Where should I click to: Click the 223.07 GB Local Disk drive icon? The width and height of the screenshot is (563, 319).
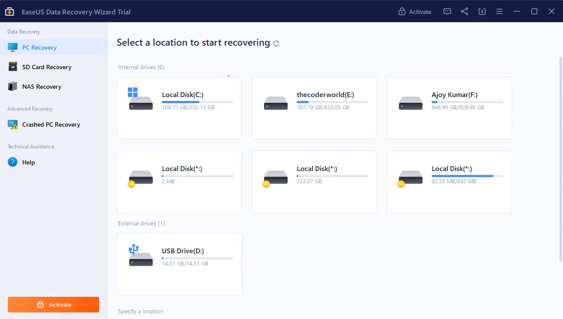[x=275, y=178]
